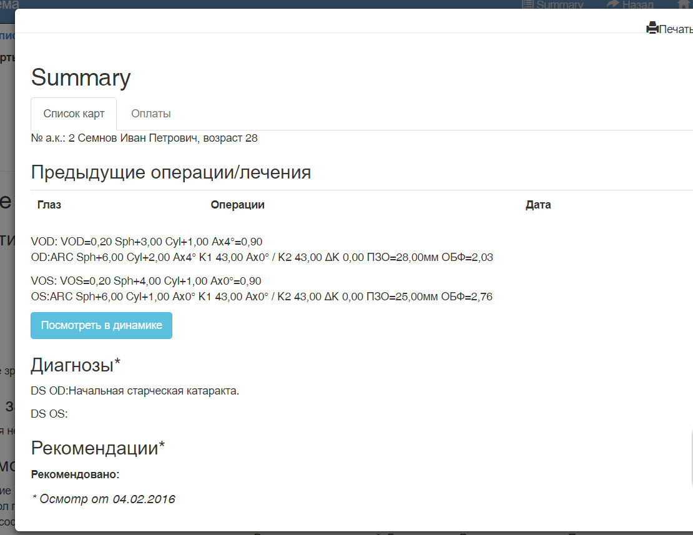
Task: Switch to the Список карт tab
Action: click(74, 114)
